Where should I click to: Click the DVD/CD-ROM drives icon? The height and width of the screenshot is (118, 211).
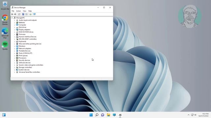pyautogui.click(x=17, y=32)
